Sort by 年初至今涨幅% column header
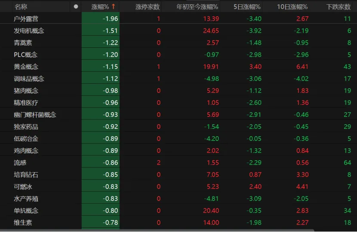Image resolution: width=357 pixels, height=232 pixels. pyautogui.click(x=197, y=7)
